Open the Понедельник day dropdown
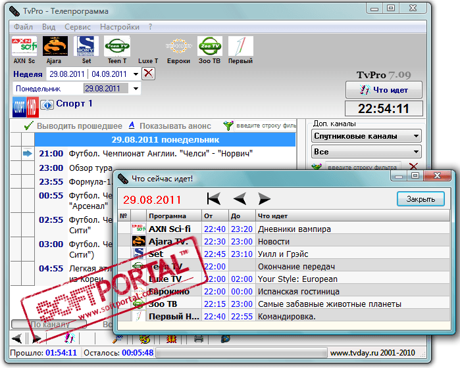Viewport: 460px width, 368px height. [136, 89]
